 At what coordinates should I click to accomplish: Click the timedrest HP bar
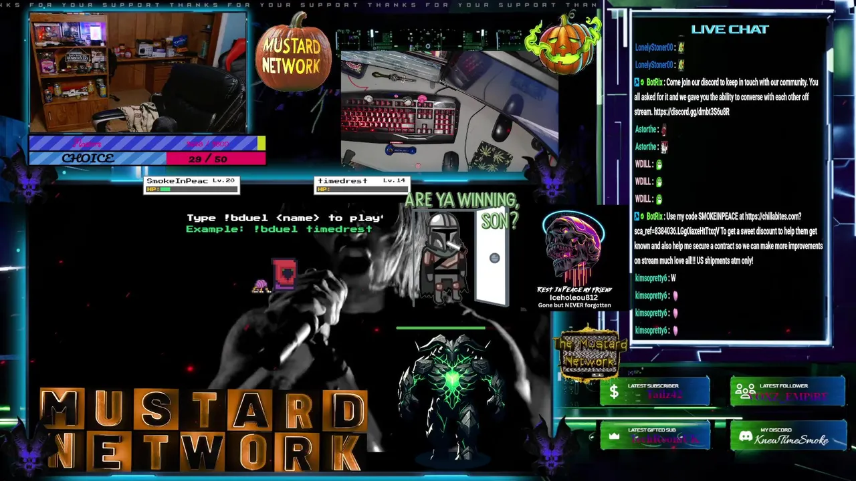click(361, 189)
